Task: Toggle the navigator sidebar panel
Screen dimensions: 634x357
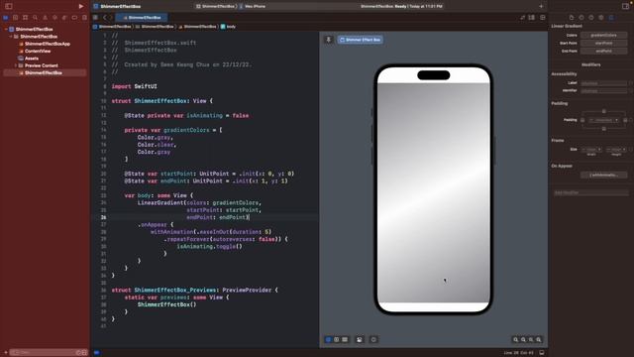Action: [9, 6]
